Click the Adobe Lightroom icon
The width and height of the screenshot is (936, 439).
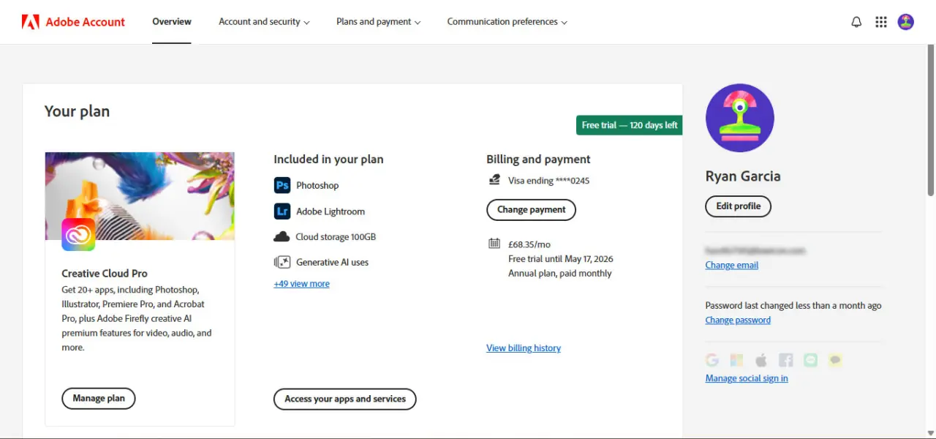(282, 211)
